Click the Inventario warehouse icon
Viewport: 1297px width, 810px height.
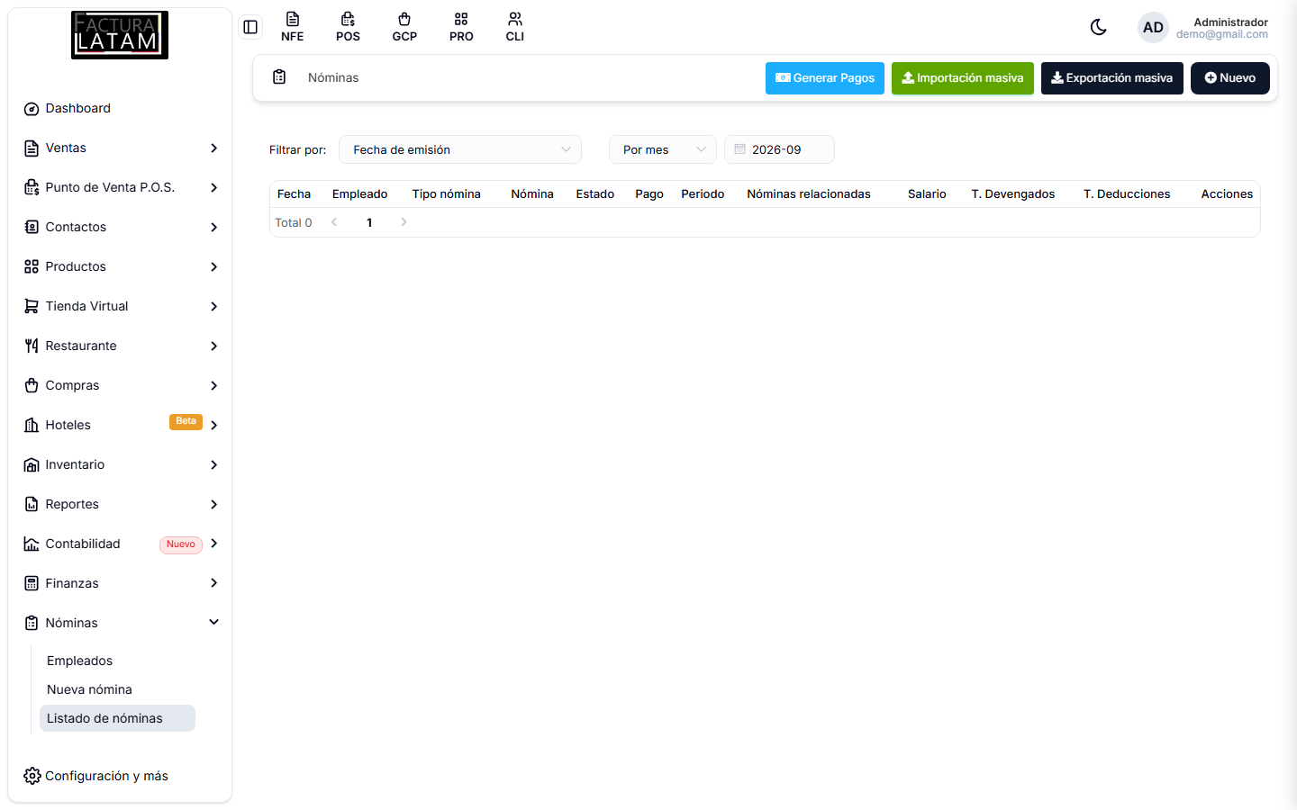32,465
